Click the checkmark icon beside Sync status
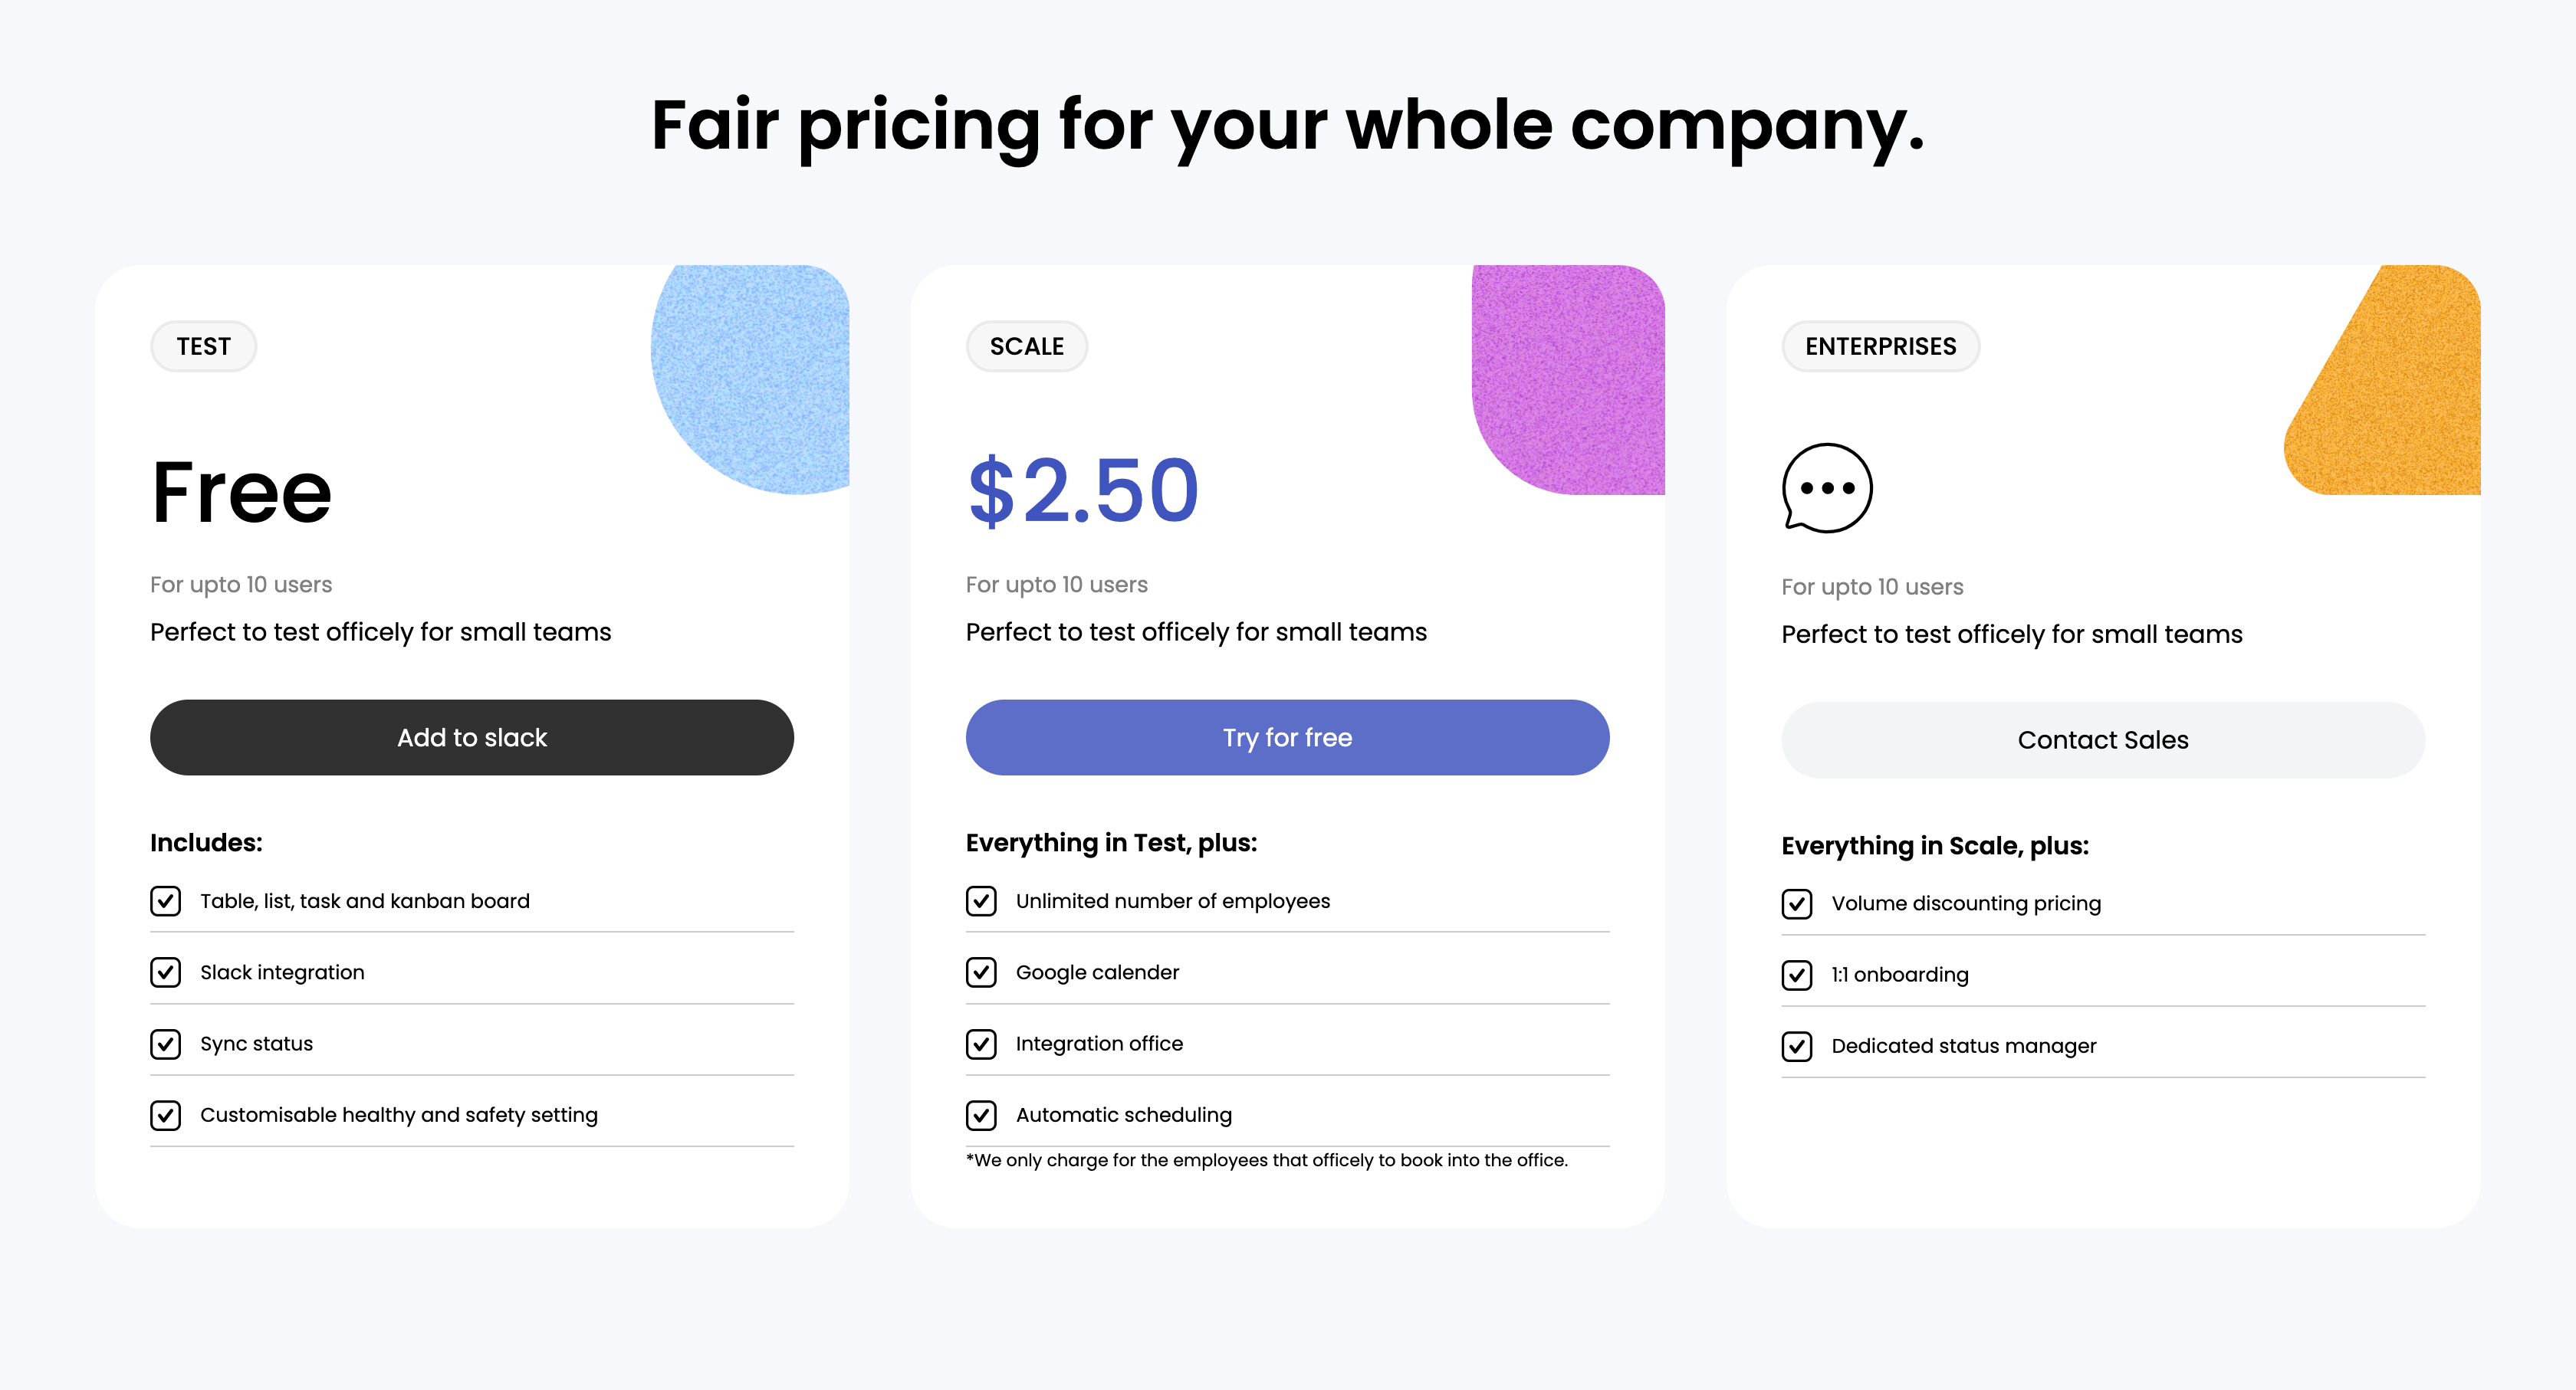This screenshot has width=2576, height=1390. coord(165,1044)
